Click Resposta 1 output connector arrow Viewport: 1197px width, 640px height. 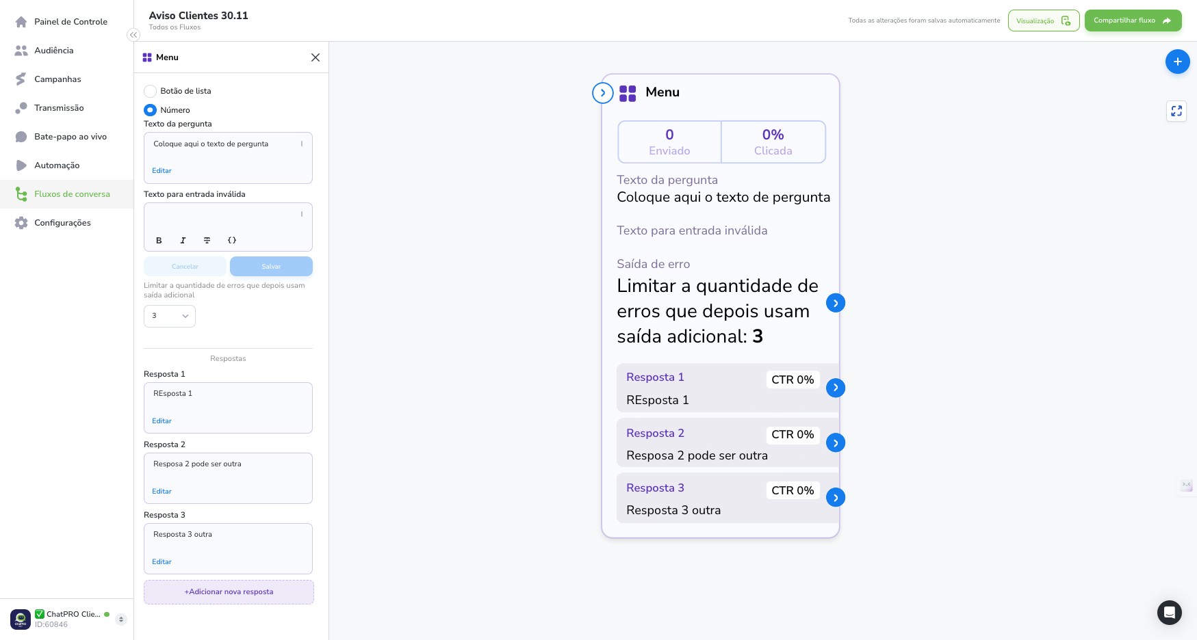pyautogui.click(x=835, y=388)
